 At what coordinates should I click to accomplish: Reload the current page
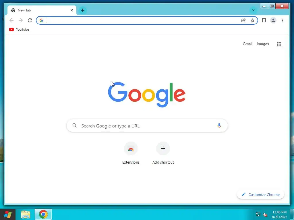30,20
